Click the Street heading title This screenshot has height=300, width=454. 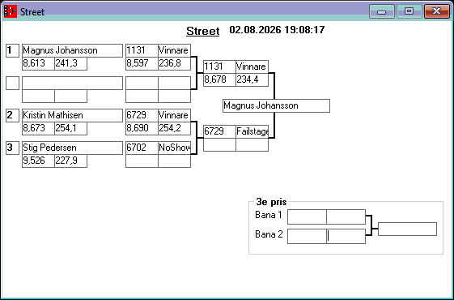[202, 31]
